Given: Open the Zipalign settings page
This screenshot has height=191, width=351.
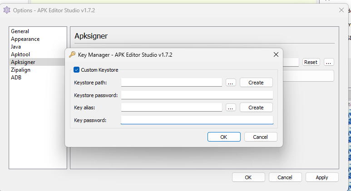Looking at the screenshot, I should coord(21,70).
